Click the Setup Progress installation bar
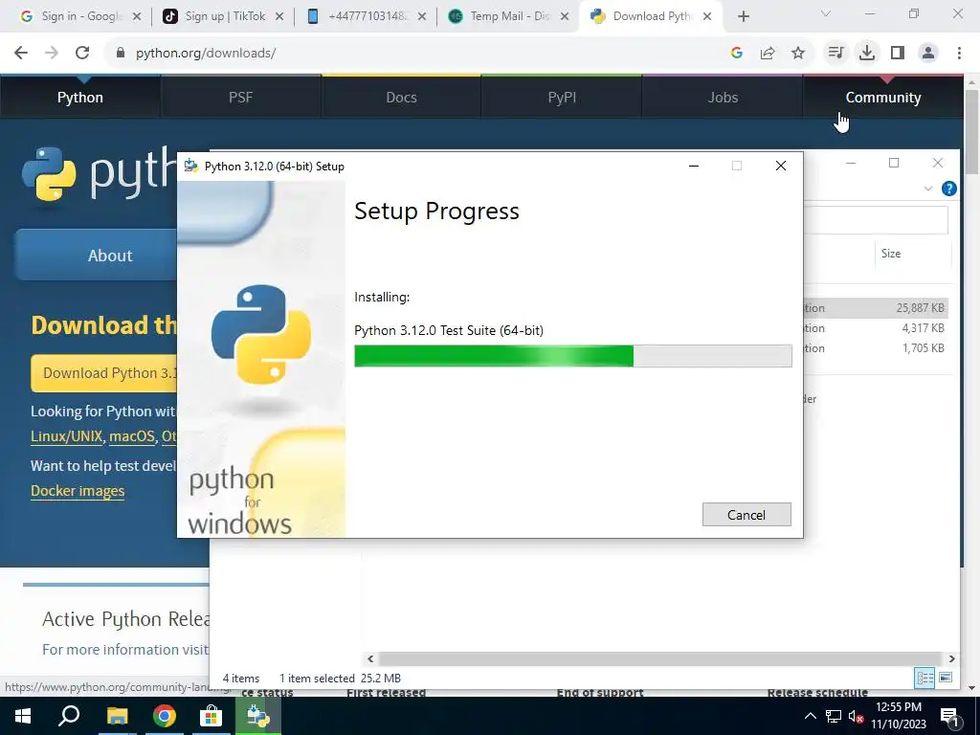The width and height of the screenshot is (980, 735). [x=572, y=356]
